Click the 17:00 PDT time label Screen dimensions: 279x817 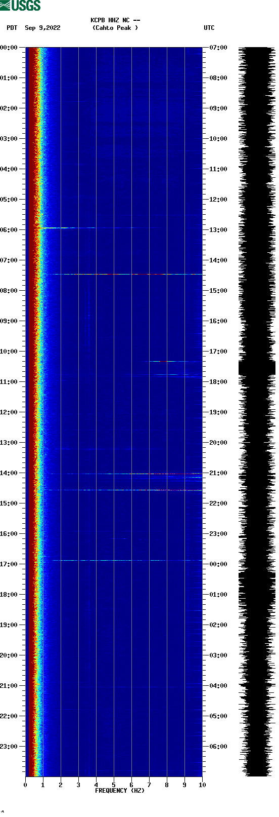(9, 564)
